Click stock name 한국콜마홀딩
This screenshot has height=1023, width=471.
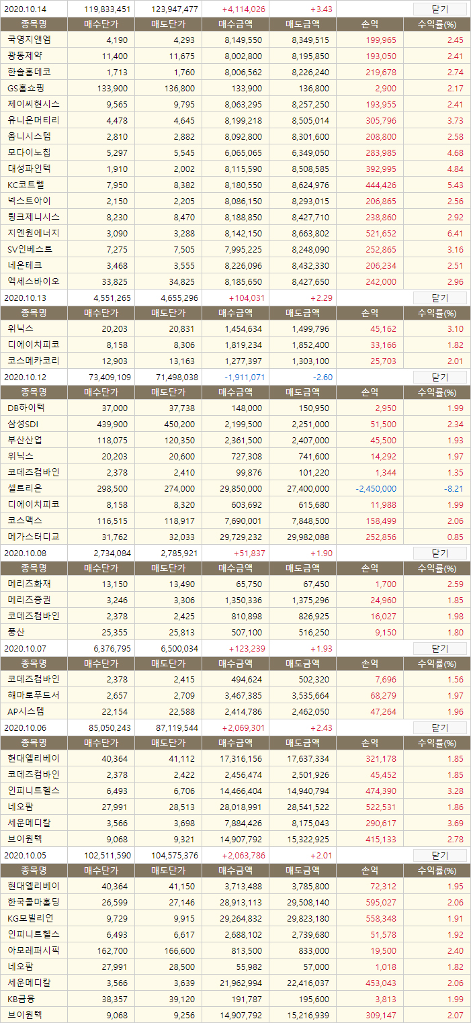[x=34, y=902]
